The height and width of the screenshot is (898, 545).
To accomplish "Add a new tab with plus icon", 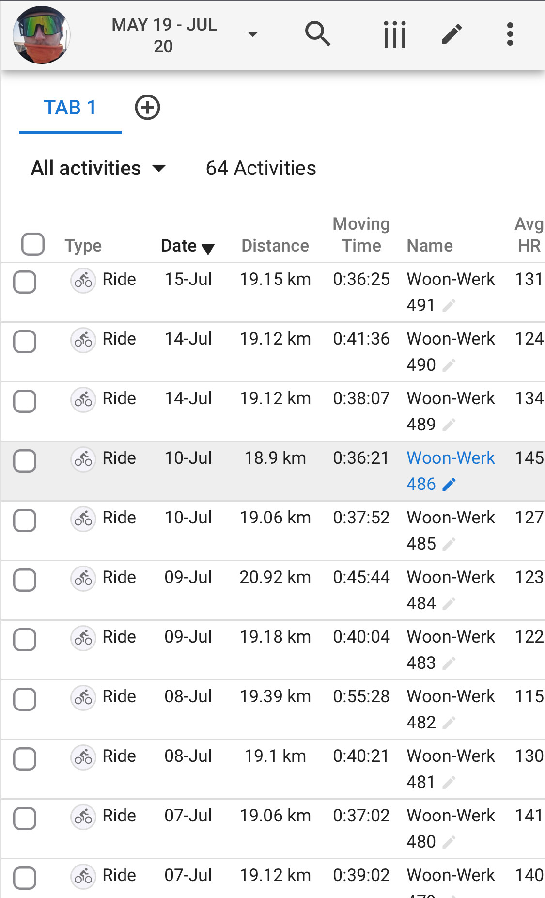I will click(x=147, y=108).
